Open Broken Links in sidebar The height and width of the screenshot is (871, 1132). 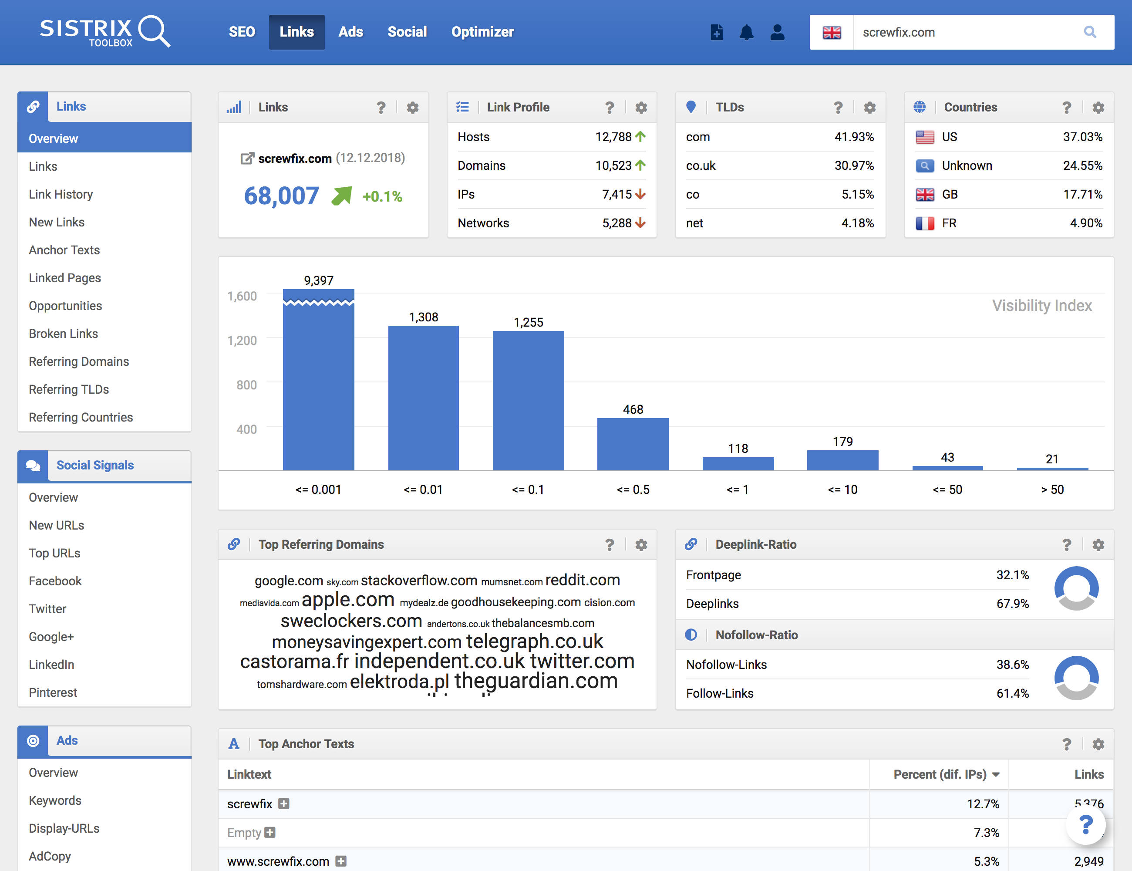coord(63,333)
